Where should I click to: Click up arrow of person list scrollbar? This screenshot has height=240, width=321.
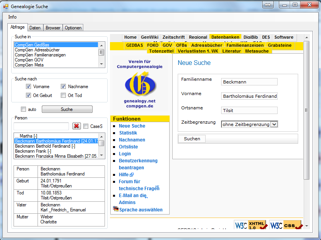pyautogui.click(x=101, y=136)
